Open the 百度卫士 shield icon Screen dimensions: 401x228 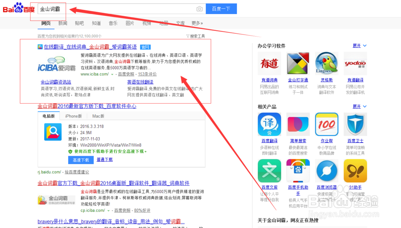pos(355,124)
